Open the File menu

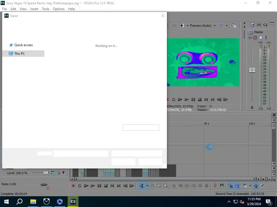[4, 9]
